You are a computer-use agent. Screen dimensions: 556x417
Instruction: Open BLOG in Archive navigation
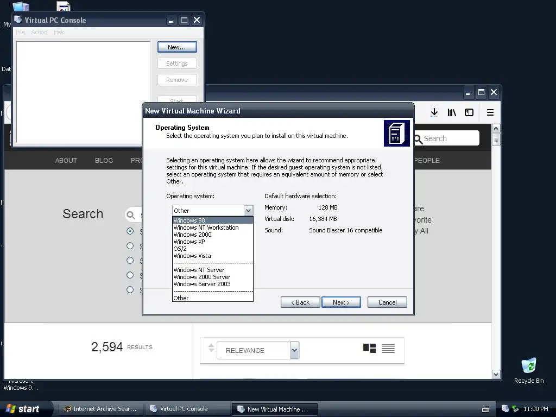point(104,160)
